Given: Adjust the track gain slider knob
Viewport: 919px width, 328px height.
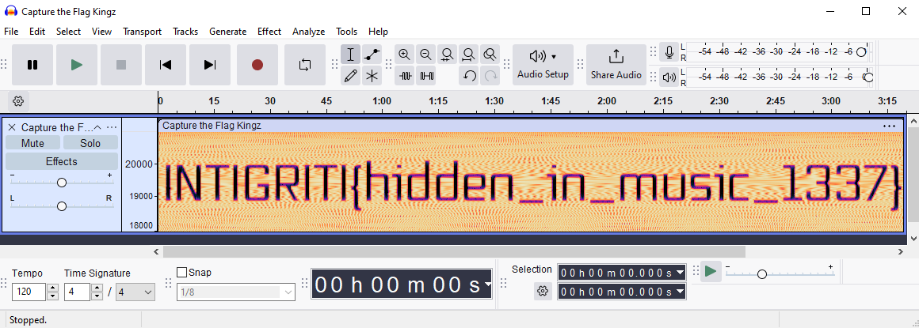Looking at the screenshot, I should point(61,183).
